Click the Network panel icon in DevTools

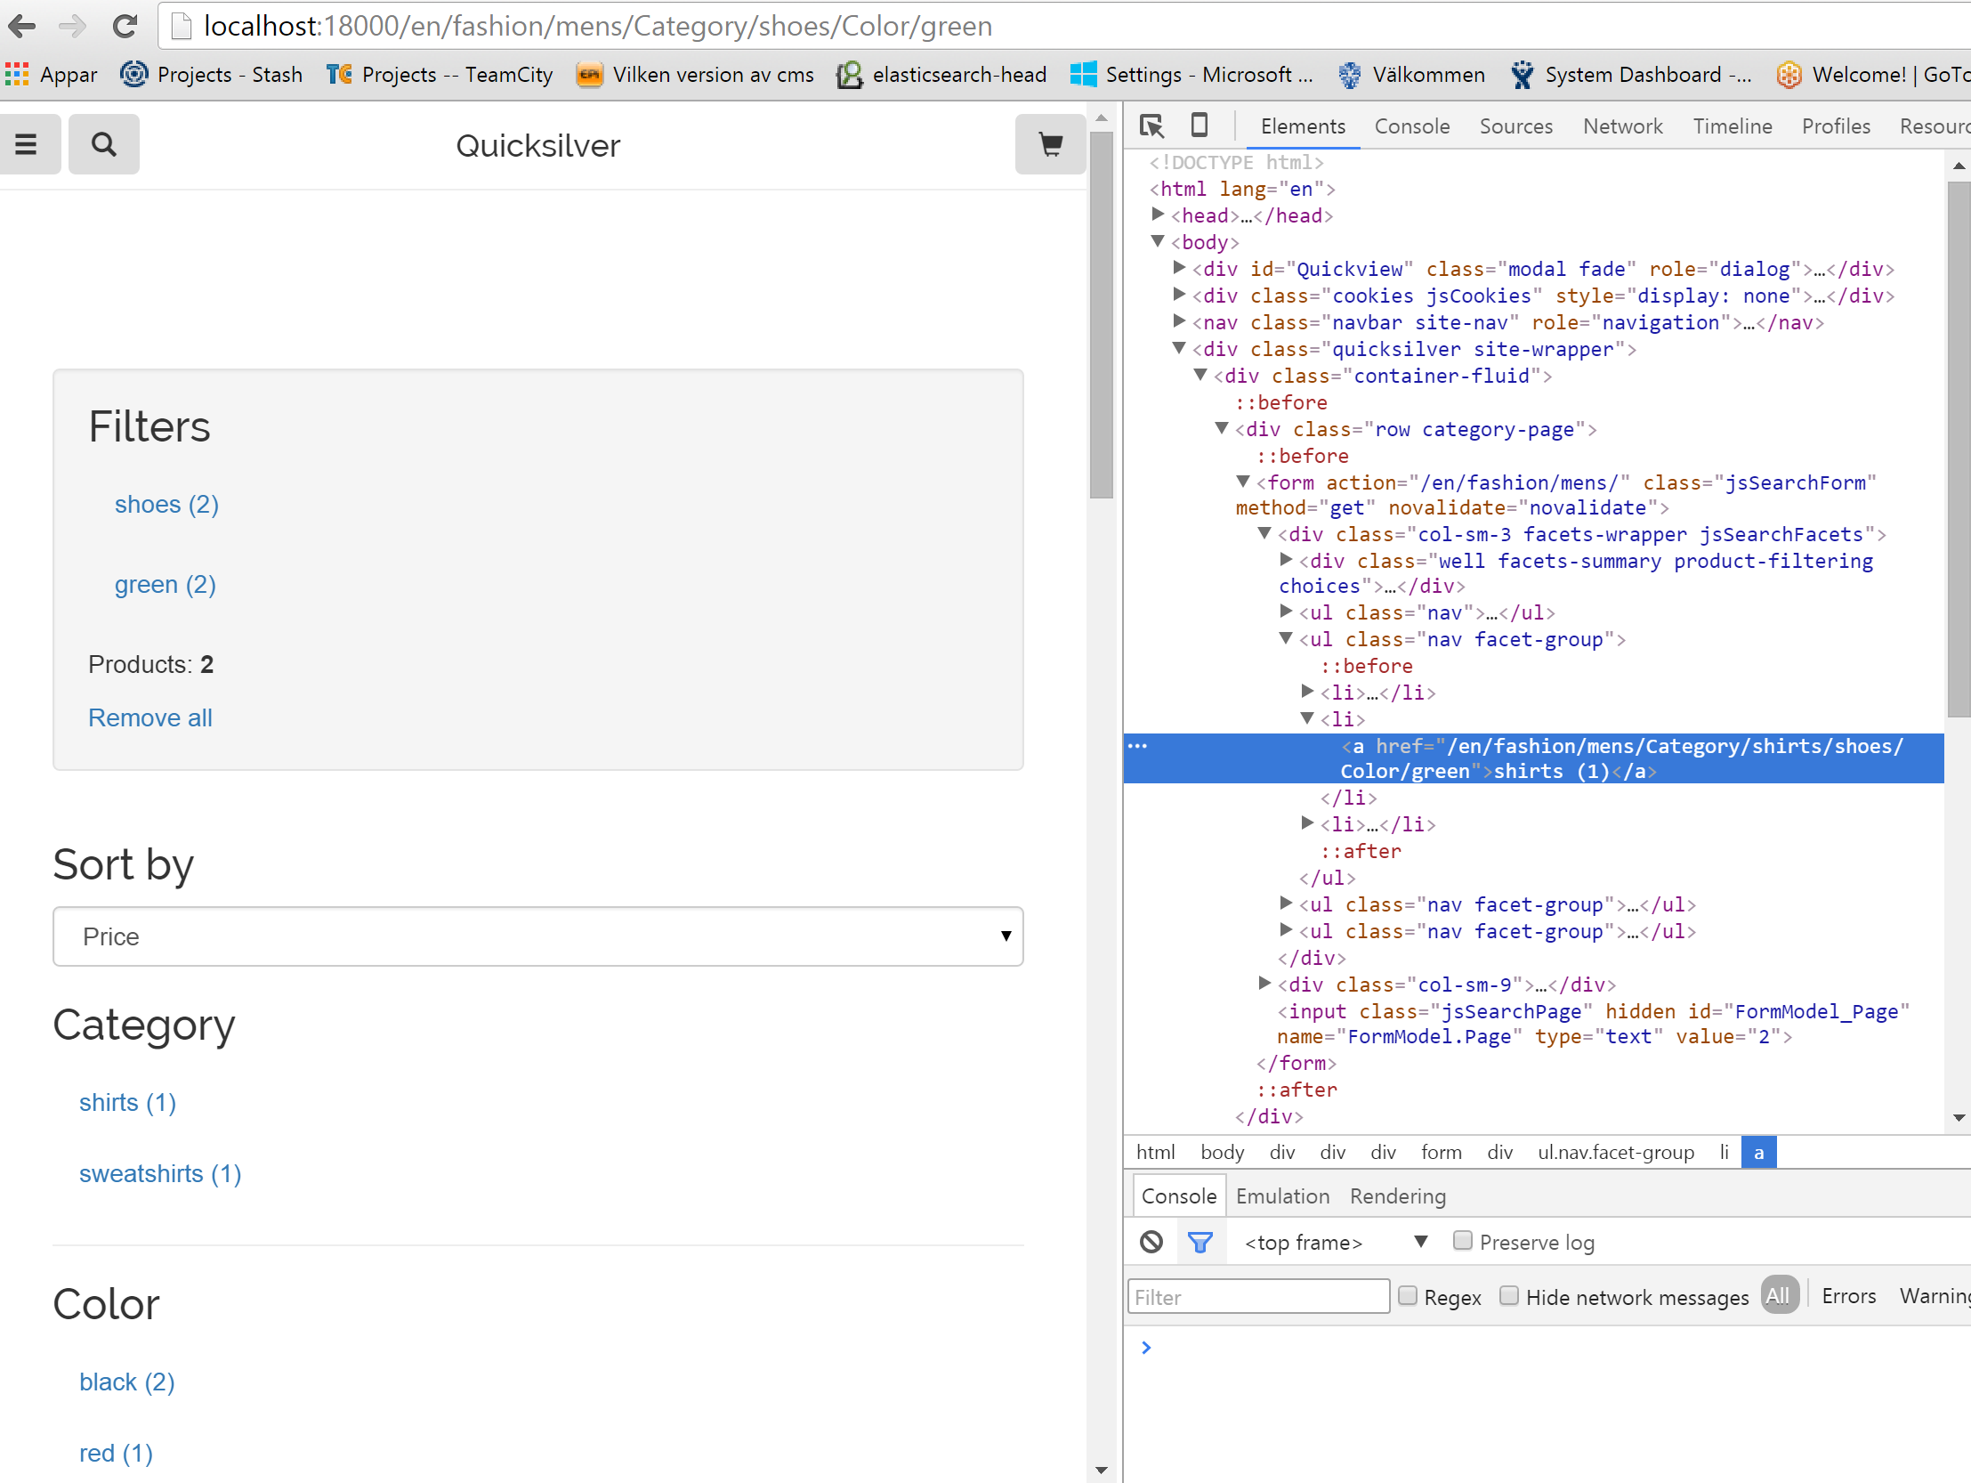(x=1620, y=128)
